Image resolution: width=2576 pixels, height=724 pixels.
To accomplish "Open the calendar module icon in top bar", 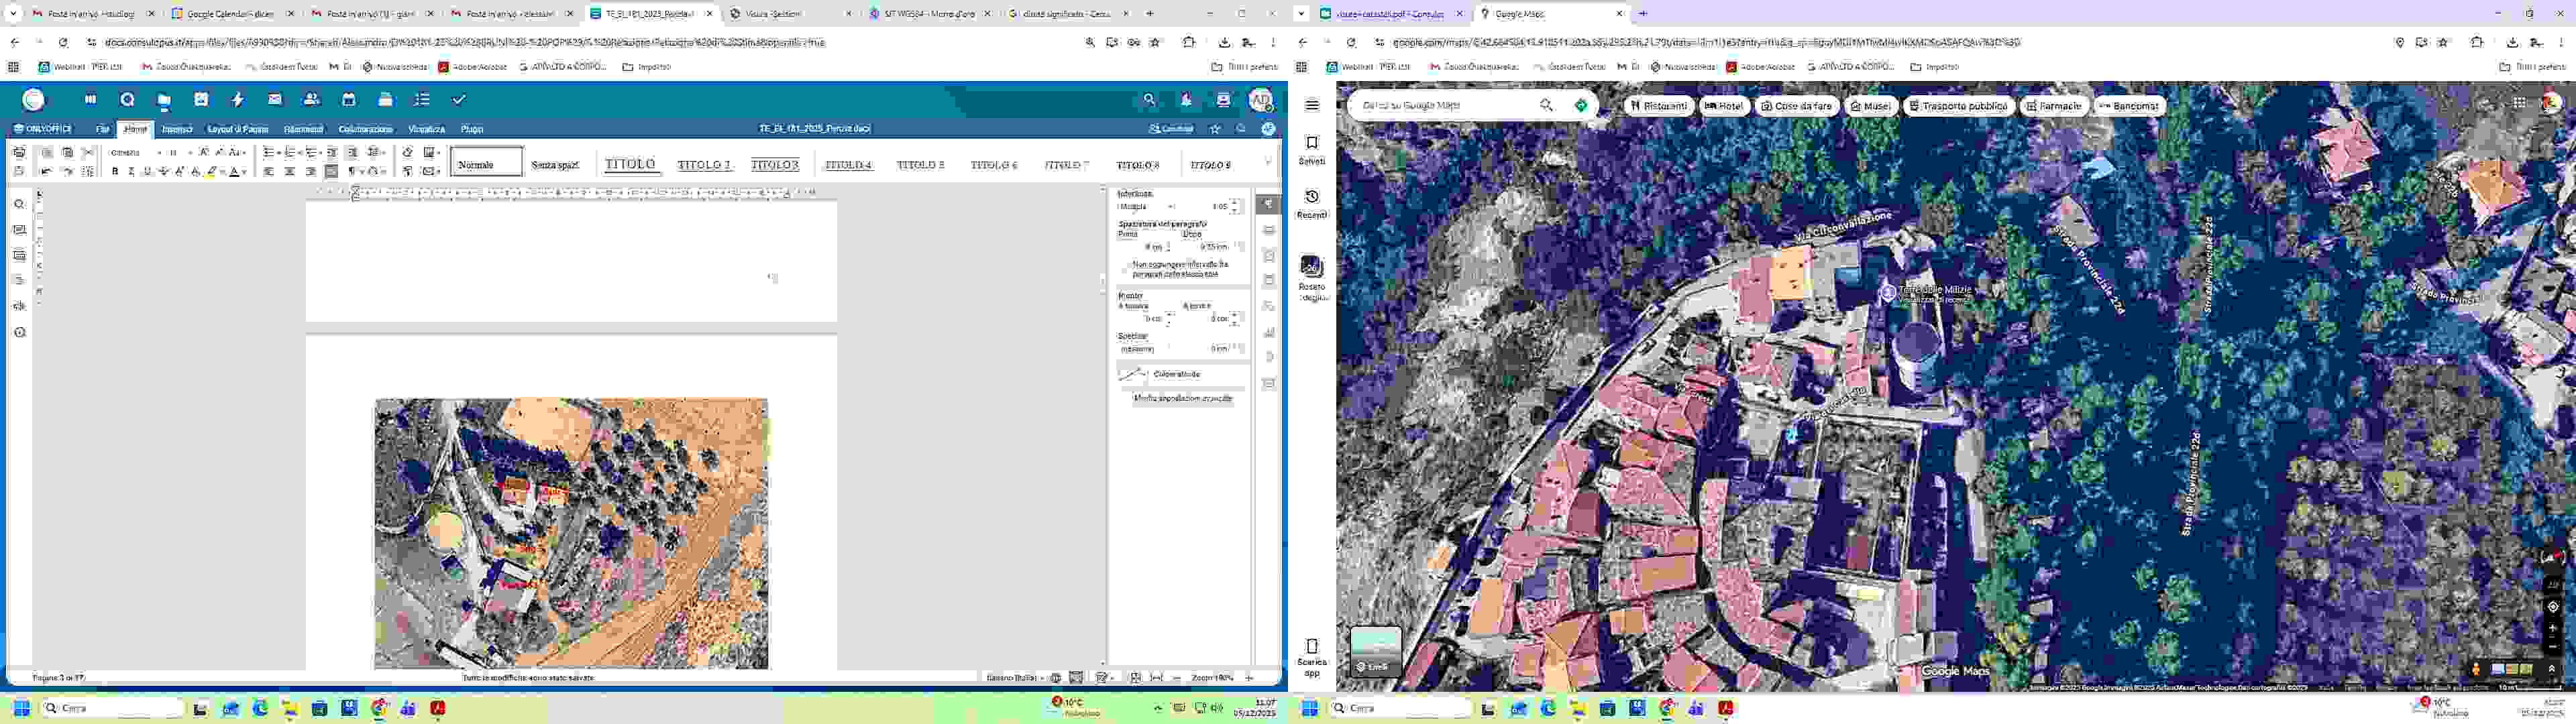I will click(348, 100).
